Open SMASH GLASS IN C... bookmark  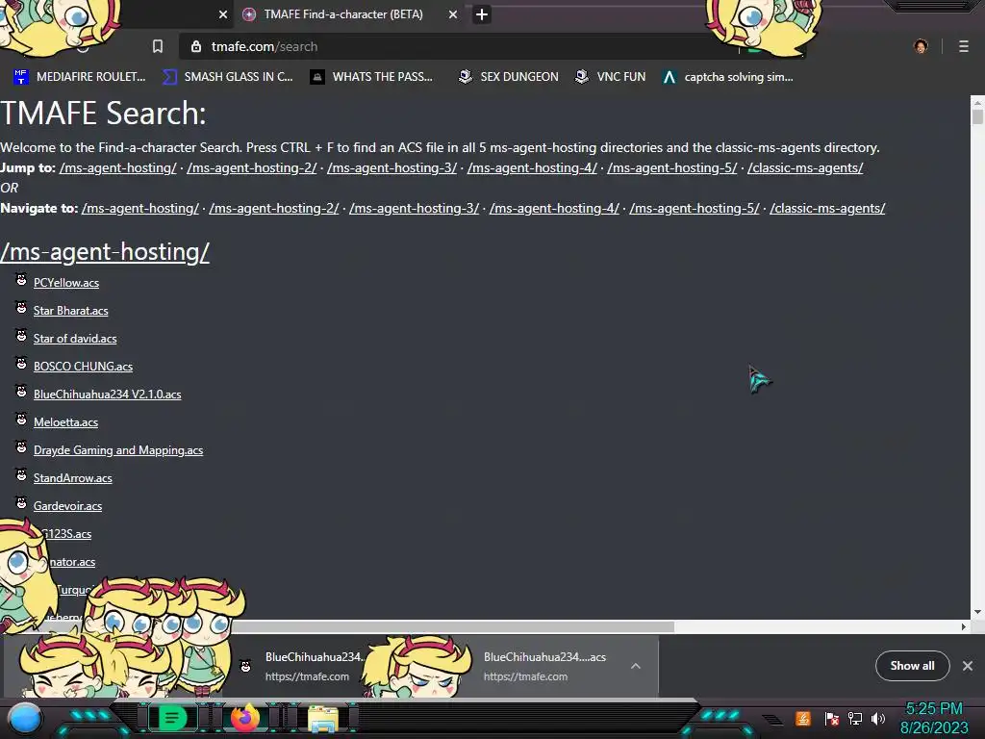228,77
